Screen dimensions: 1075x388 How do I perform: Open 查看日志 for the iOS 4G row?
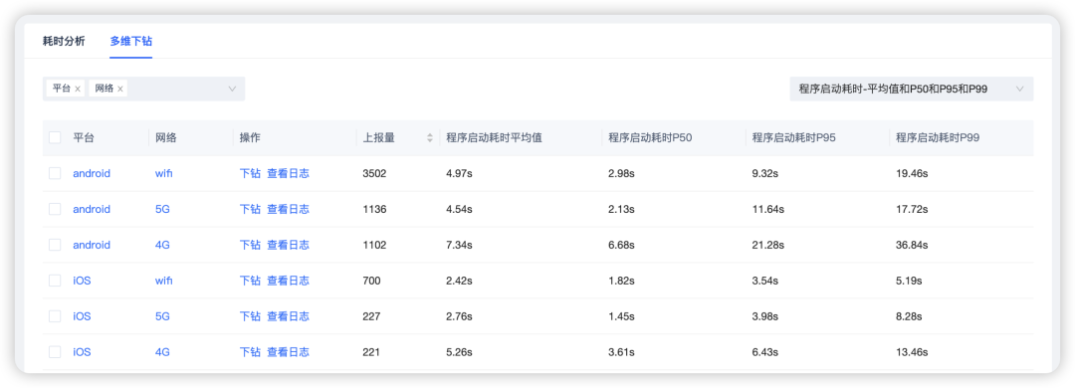coord(288,351)
